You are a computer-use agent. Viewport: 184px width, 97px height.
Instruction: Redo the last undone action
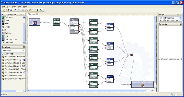coord(19,10)
